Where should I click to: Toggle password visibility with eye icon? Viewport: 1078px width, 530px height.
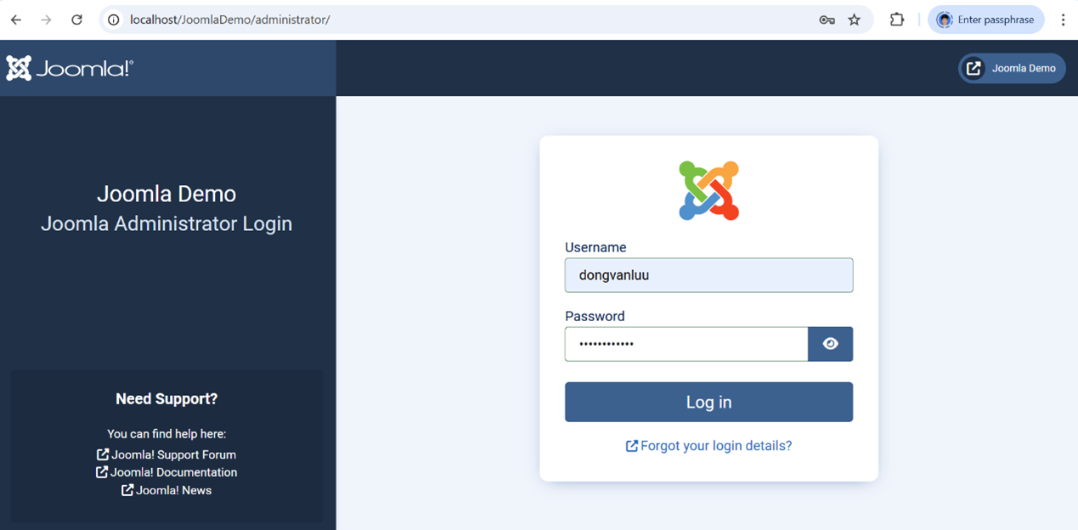click(x=830, y=344)
